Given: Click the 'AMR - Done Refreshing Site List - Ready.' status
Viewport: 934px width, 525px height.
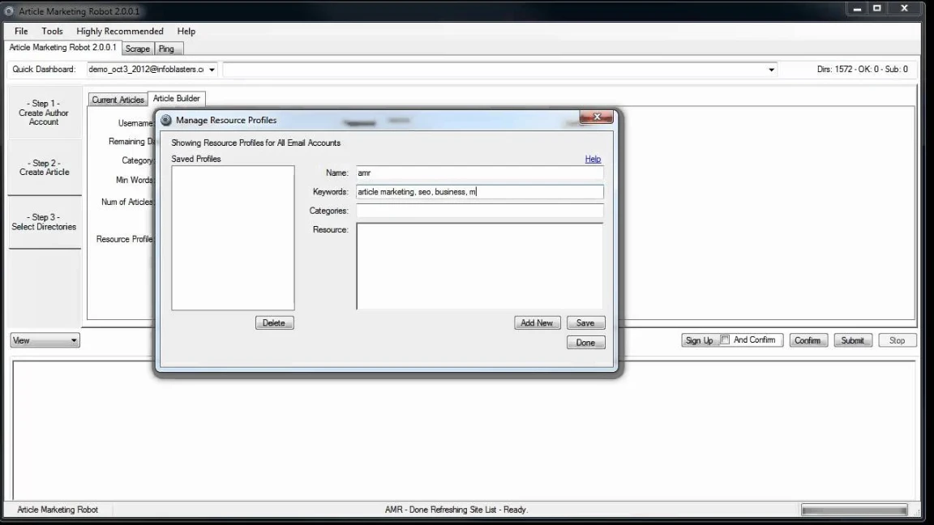Looking at the screenshot, I should point(456,510).
